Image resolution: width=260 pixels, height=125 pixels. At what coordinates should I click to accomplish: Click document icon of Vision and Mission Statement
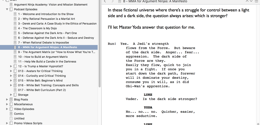click(11, 5)
